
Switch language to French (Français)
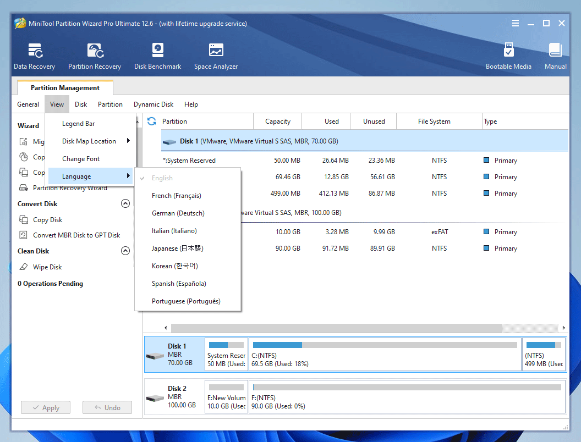click(x=188, y=196)
